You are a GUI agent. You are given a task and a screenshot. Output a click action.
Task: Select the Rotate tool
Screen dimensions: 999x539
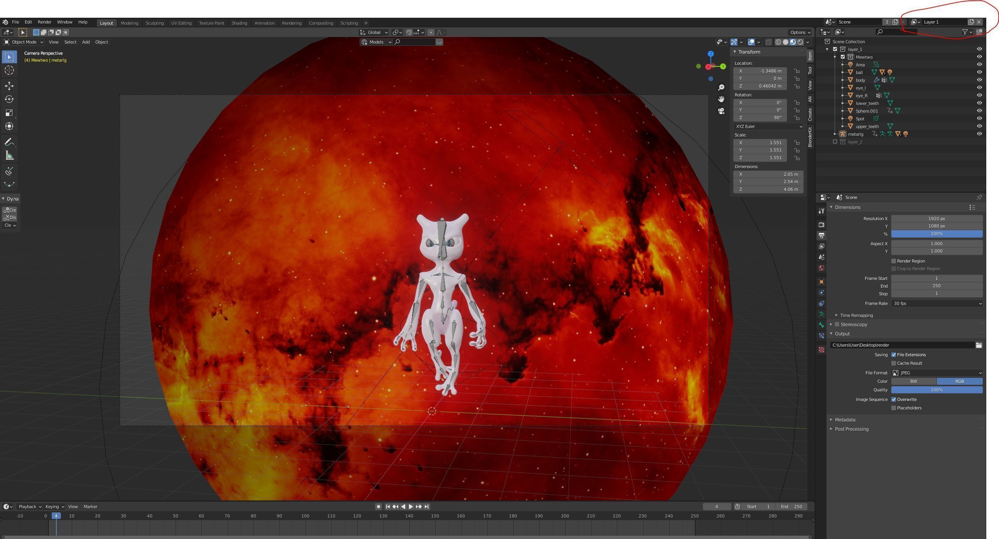(9, 99)
